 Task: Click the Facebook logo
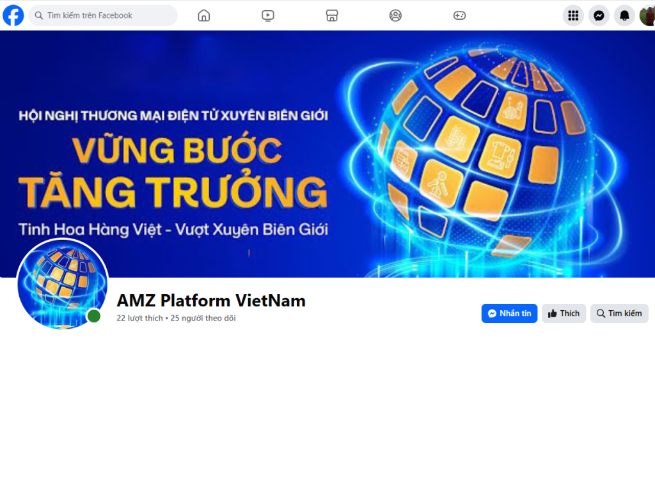coord(13,15)
